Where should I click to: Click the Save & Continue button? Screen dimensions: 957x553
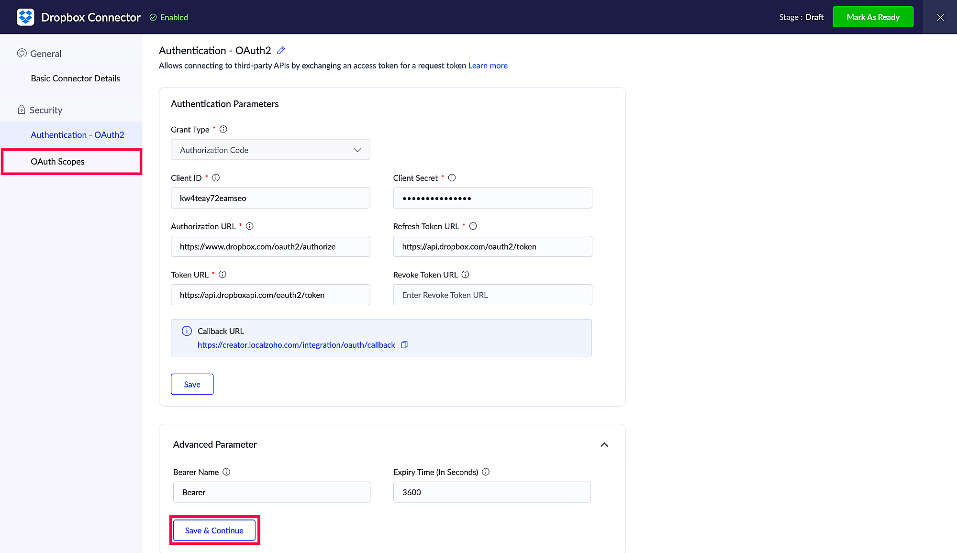[x=214, y=531]
